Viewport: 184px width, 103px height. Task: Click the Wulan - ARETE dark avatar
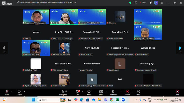tap(148, 79)
